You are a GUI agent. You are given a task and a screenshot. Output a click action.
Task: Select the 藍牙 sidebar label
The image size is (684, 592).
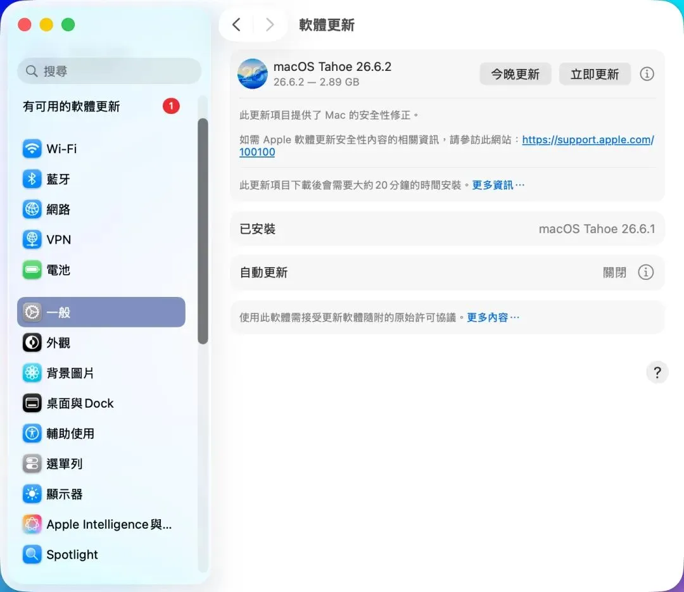click(58, 179)
